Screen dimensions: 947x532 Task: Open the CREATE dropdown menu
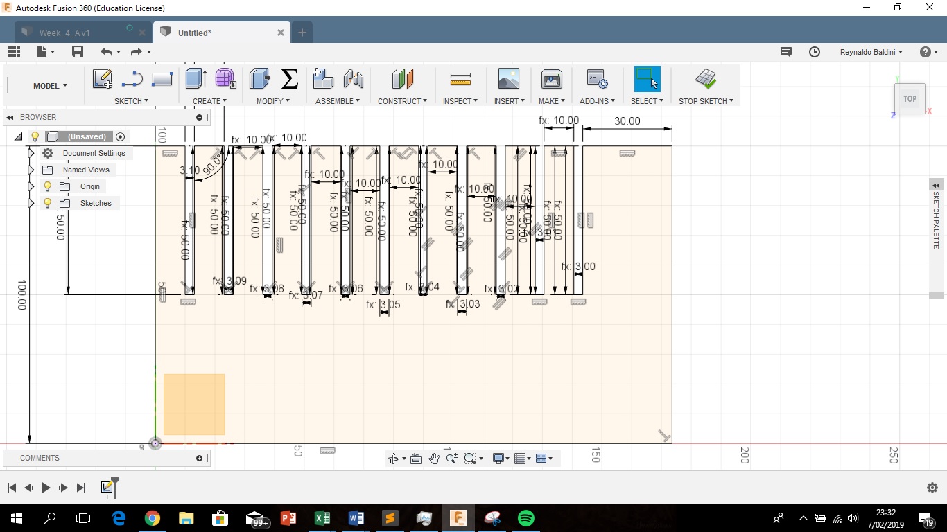pyautogui.click(x=209, y=101)
